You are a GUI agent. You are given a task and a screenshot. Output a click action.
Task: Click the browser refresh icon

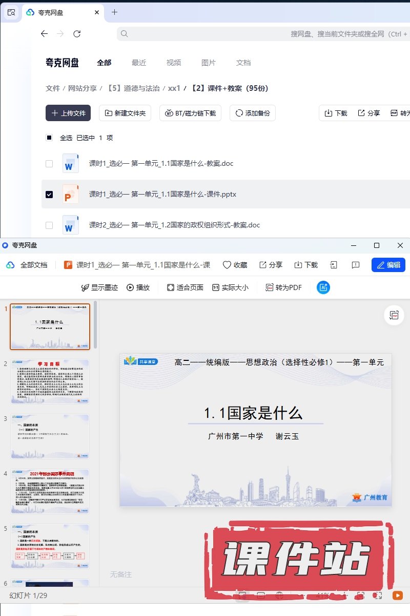[x=77, y=34]
